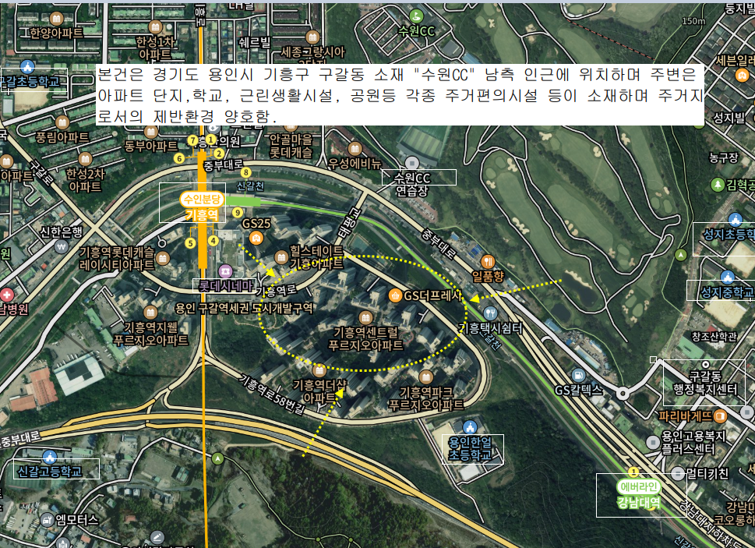Select the 풍림아파트 apartment marker icon
The width and height of the screenshot is (755, 548).
coord(62,123)
